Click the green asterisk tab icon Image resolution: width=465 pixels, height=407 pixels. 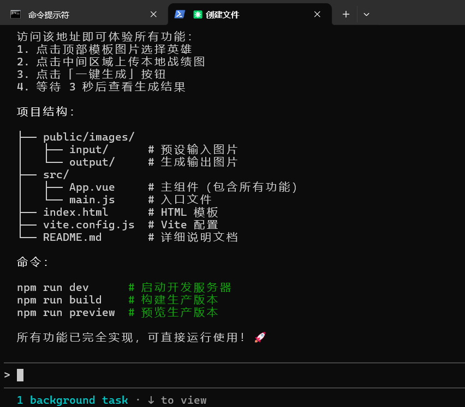click(x=198, y=15)
